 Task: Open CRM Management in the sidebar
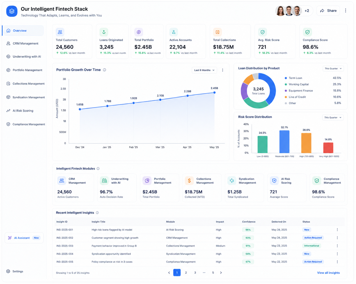23,44
